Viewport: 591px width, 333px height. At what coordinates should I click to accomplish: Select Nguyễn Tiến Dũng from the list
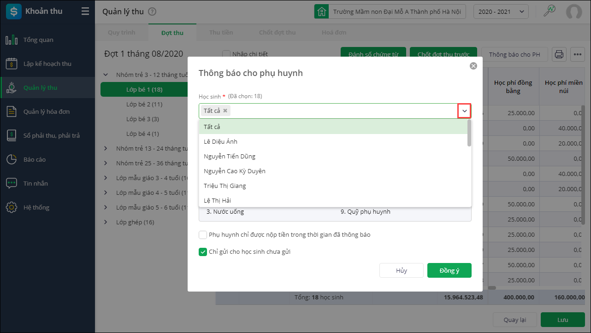tap(230, 156)
